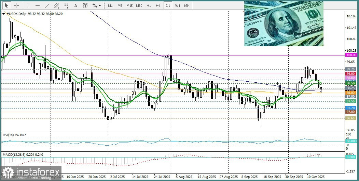This screenshot has width=359, height=181.
Task: Click the 101.45 price axis value
Action: [x=351, y=28]
